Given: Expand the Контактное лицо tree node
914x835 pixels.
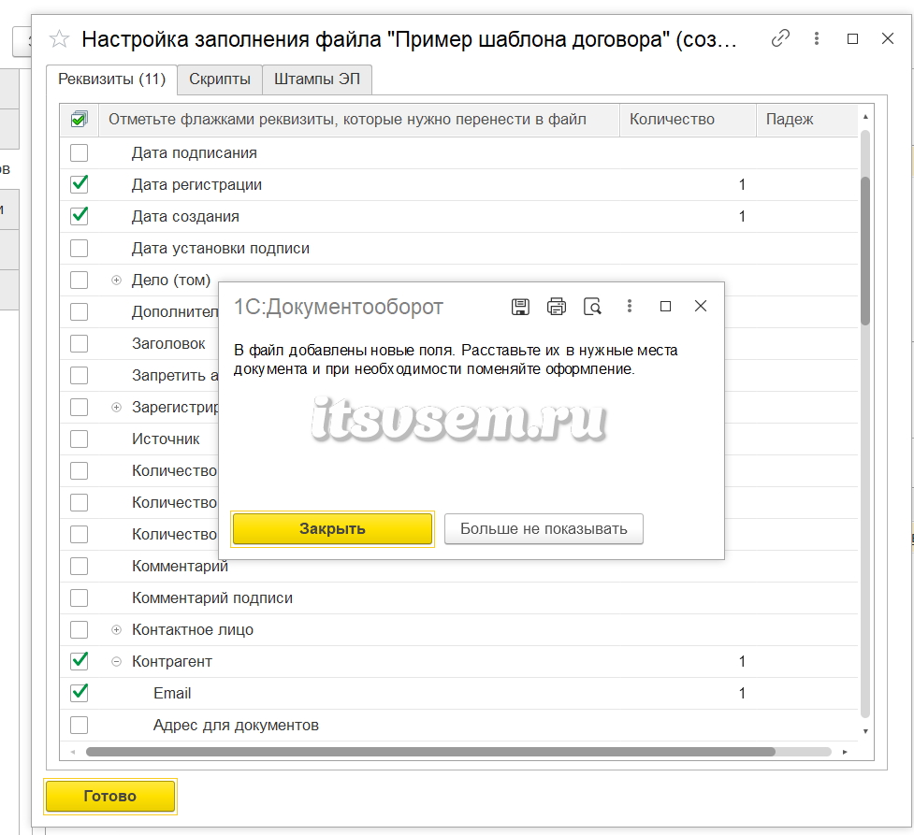Looking at the screenshot, I should 117,630.
